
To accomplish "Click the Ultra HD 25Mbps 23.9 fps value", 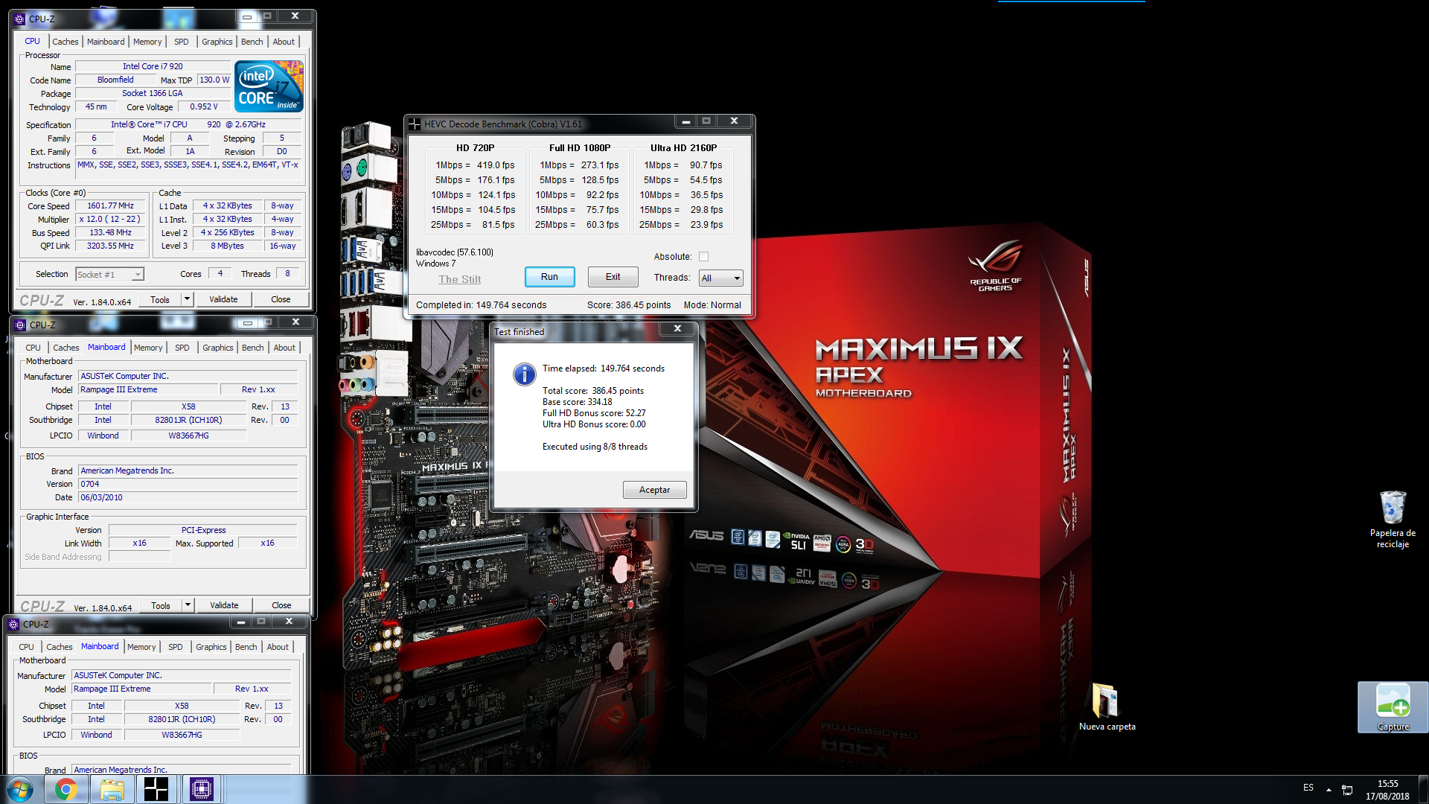I will coord(706,225).
